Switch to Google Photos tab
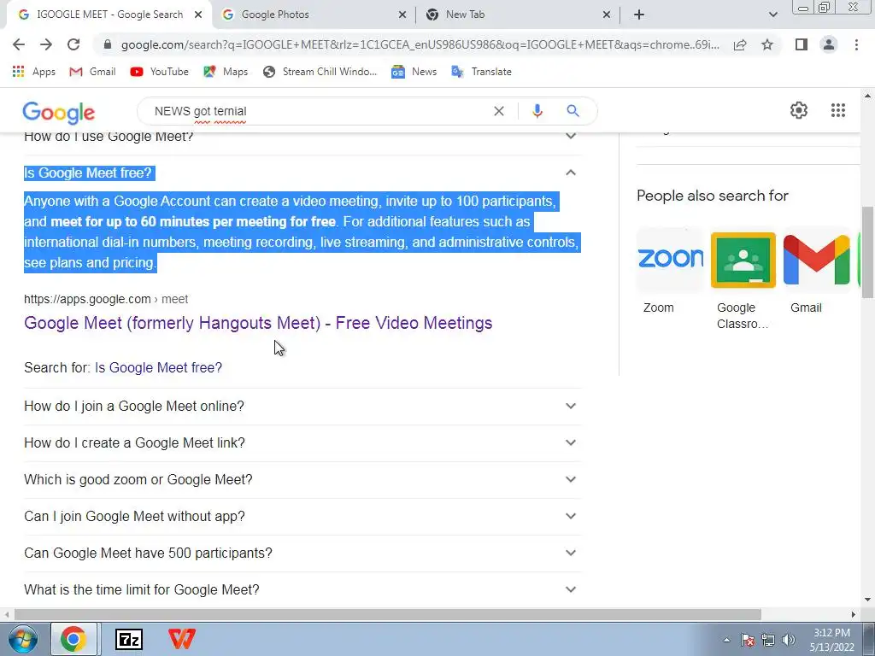The height and width of the screenshot is (656, 875). coord(314,15)
